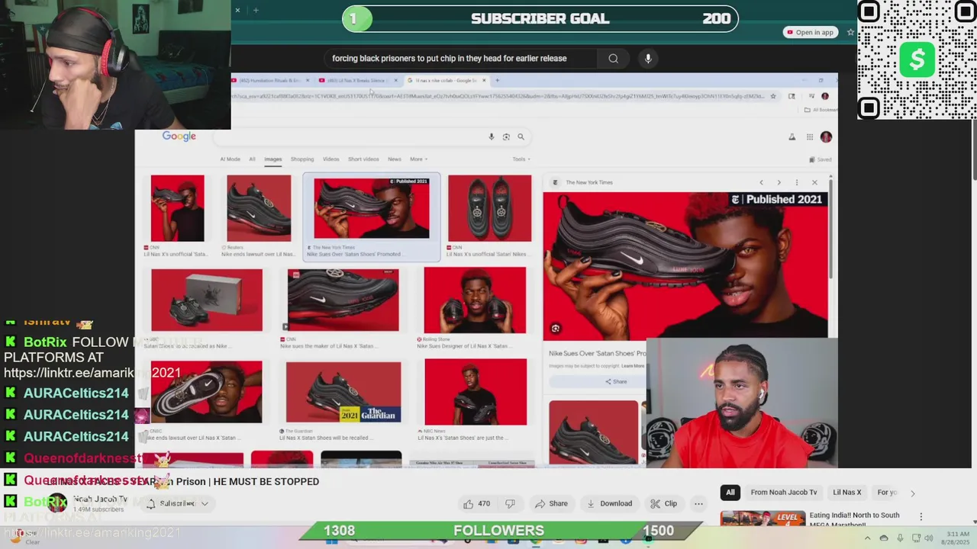Open the Tools dropdown in Google Images
The height and width of the screenshot is (549, 977).
pyautogui.click(x=521, y=159)
